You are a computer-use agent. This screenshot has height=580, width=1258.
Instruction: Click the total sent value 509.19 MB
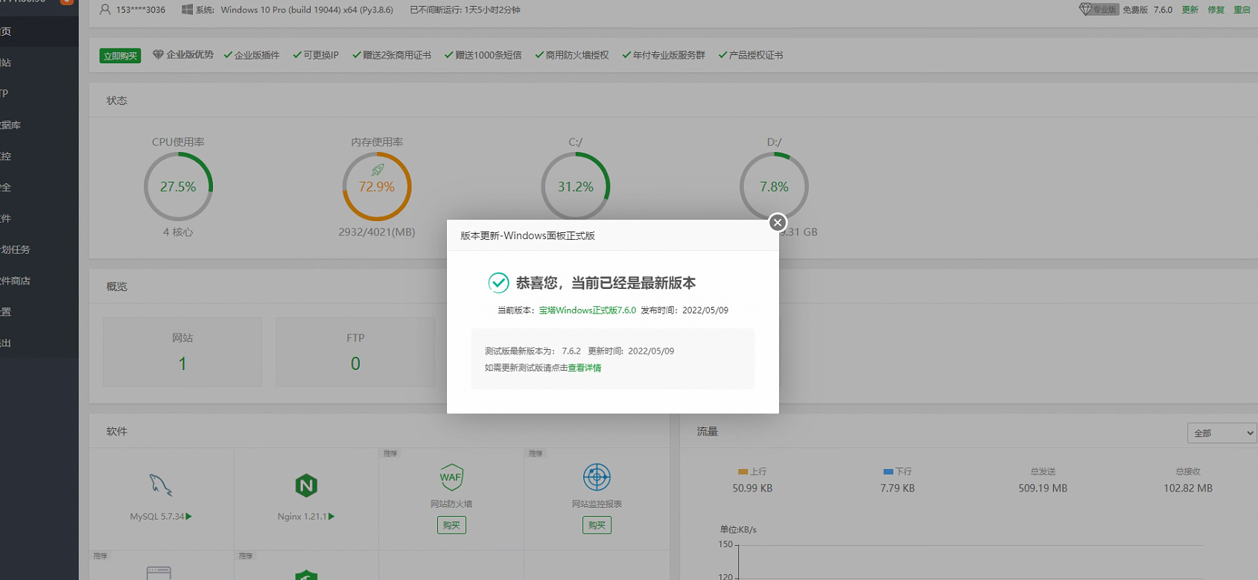click(1043, 488)
